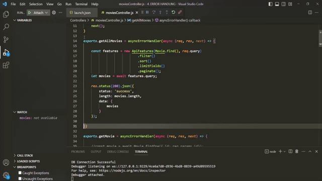Image resolution: width=322 pixels, height=181 pixels.
Task: Switch to PROBLEMS panel tab
Action: (x=78, y=152)
